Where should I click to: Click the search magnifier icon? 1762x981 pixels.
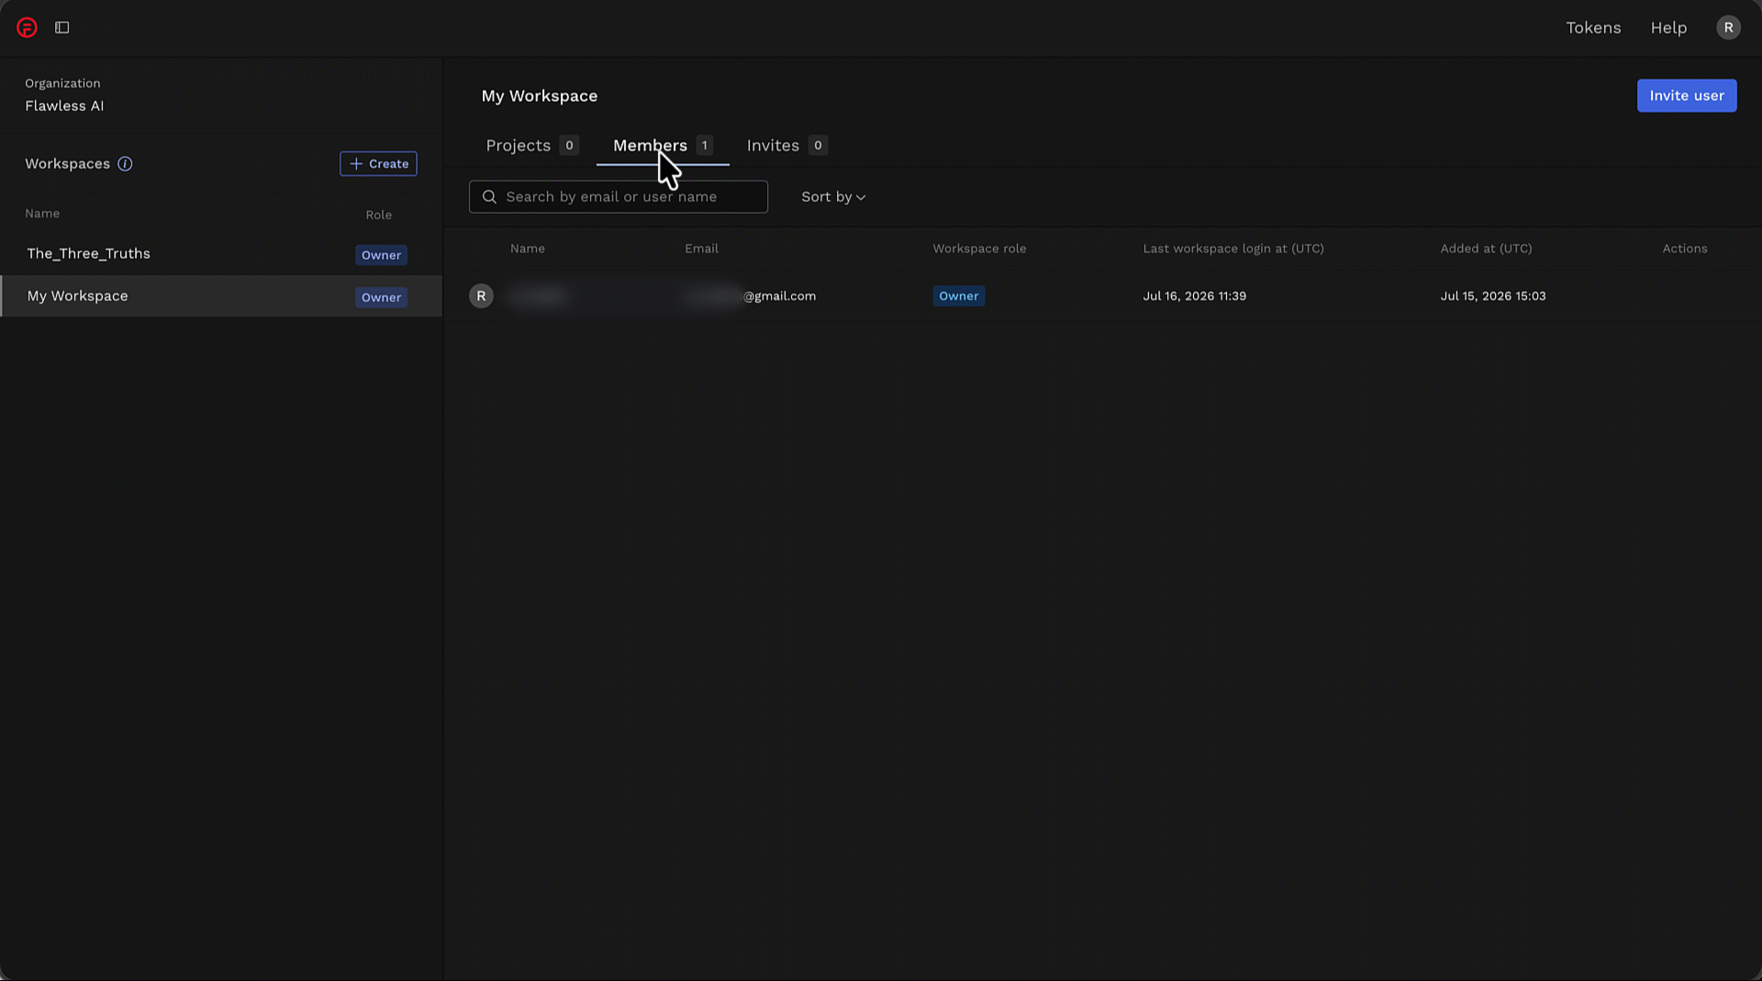(x=489, y=196)
